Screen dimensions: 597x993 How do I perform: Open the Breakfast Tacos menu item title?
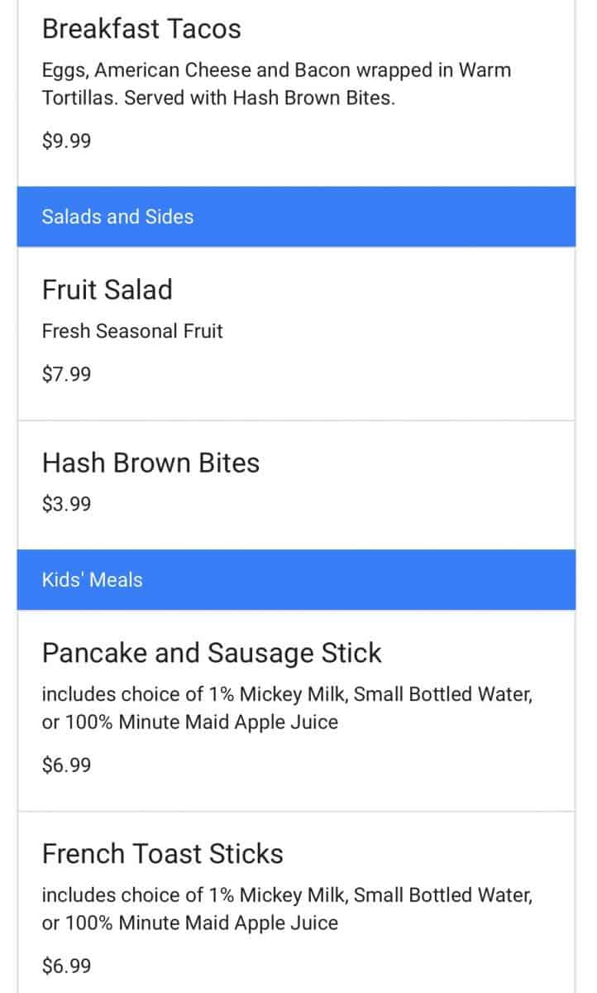click(141, 29)
